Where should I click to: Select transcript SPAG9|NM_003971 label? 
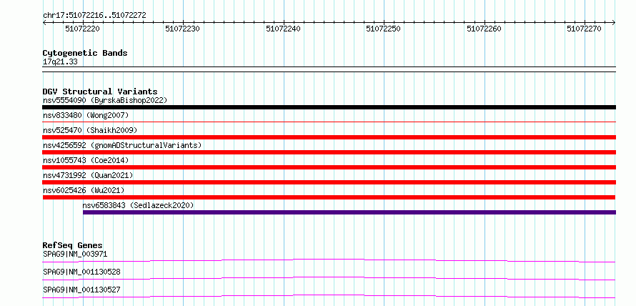tap(75, 255)
